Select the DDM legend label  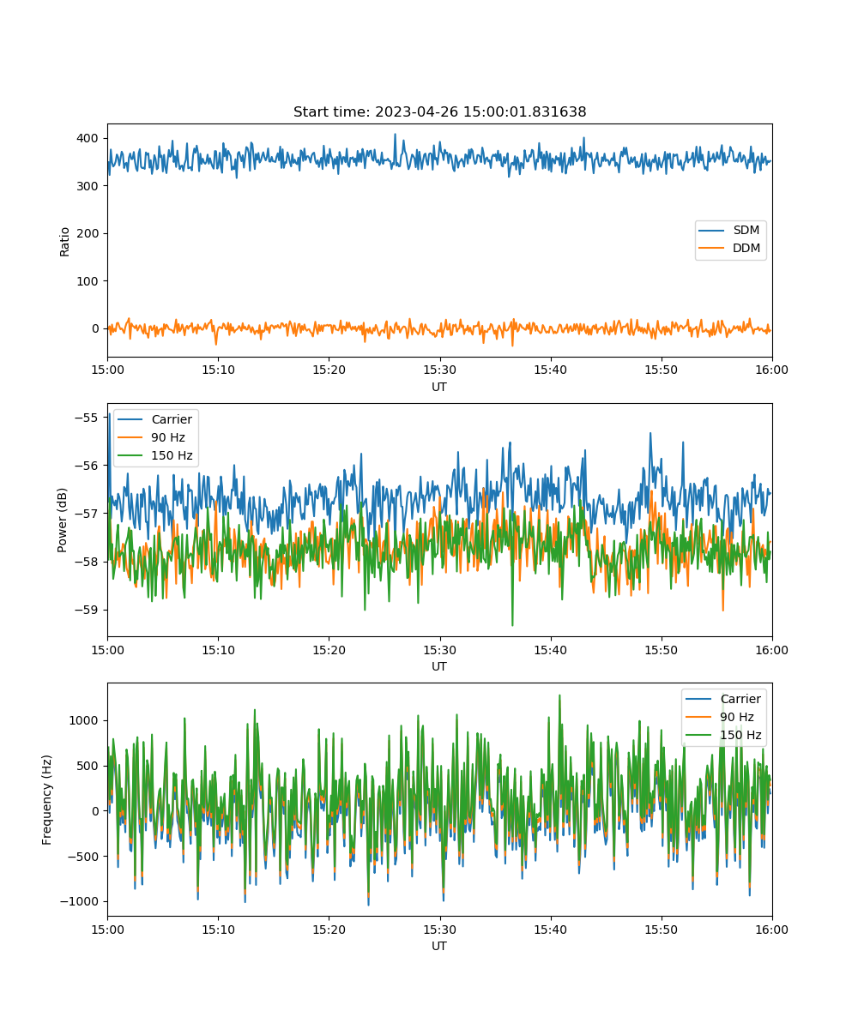[746, 249]
